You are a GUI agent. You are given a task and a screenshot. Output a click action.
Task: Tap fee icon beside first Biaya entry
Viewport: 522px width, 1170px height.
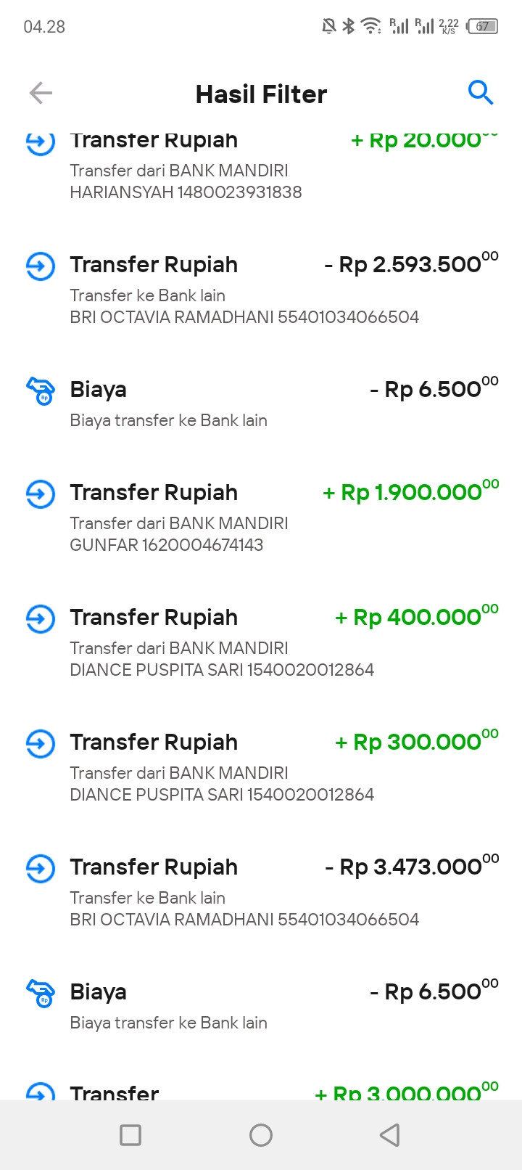[x=41, y=390]
